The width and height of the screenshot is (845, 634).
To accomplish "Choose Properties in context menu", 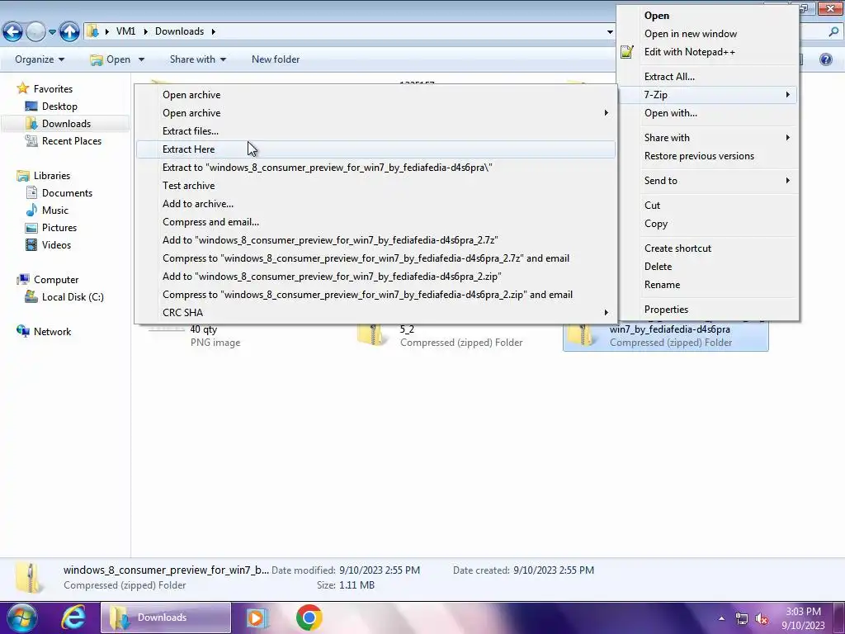I will coord(707,310).
